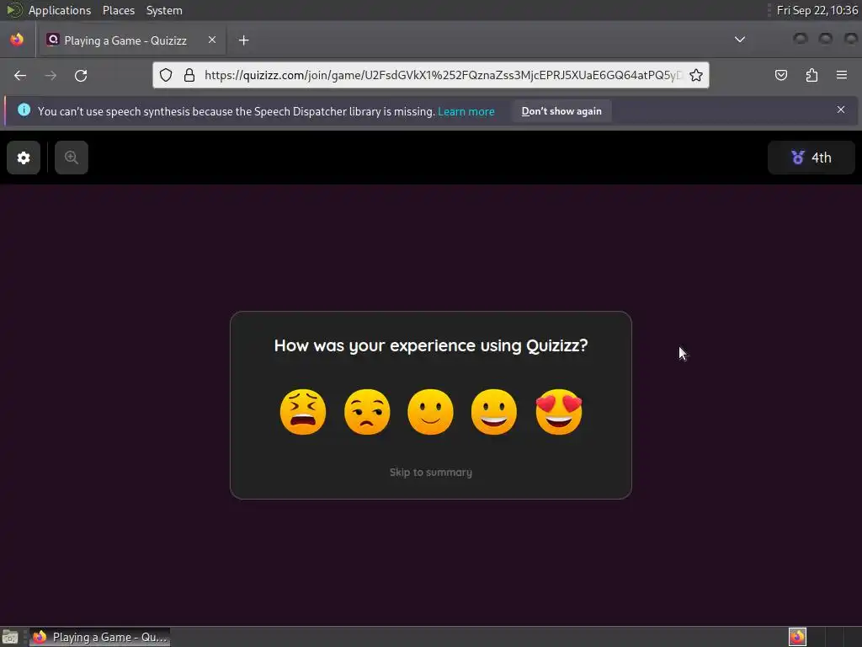
Task: Open Firefox application hamburger menu
Action: 842,75
